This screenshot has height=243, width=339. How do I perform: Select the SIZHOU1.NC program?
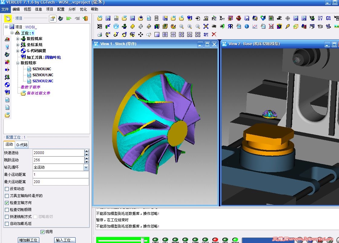[x=43, y=75]
